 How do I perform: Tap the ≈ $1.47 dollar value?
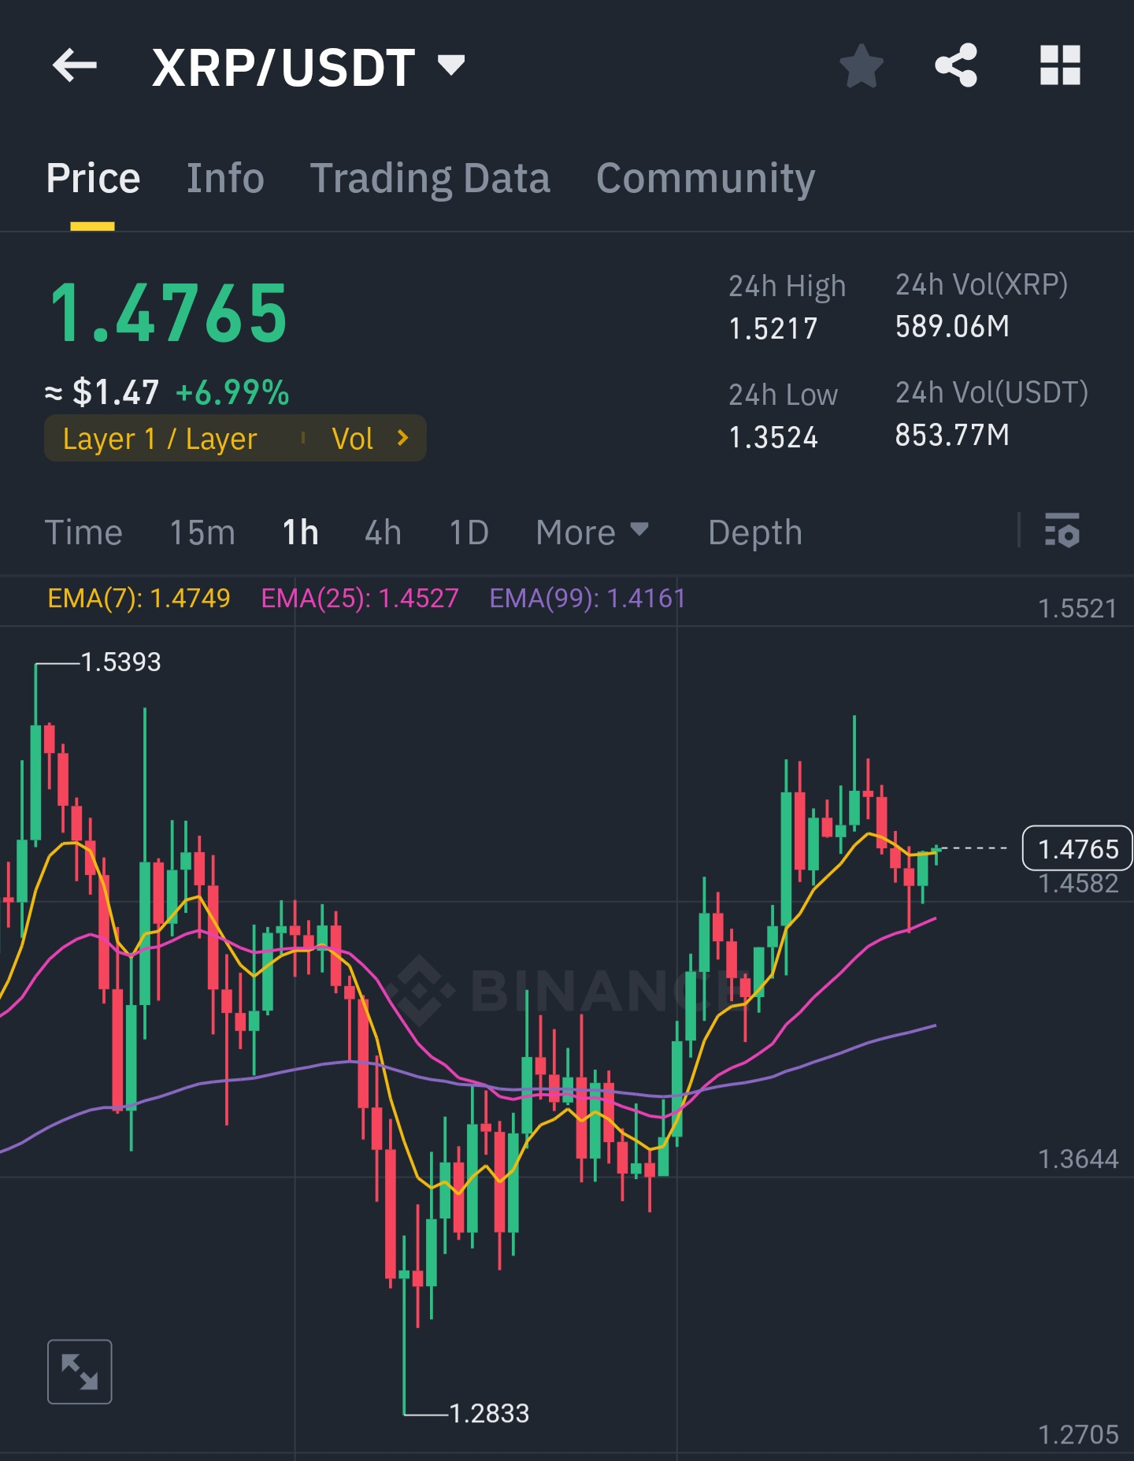click(x=102, y=392)
